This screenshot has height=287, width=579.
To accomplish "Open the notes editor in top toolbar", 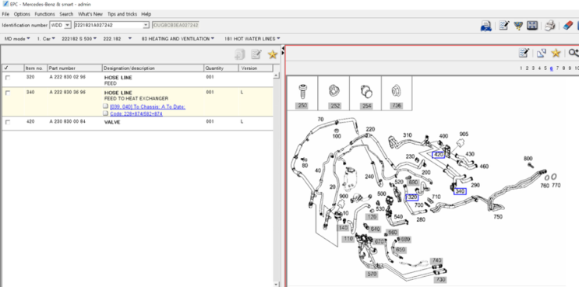I will coord(503,26).
